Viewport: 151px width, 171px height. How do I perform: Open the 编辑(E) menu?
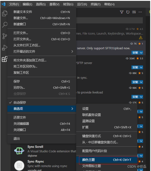[27, 4]
